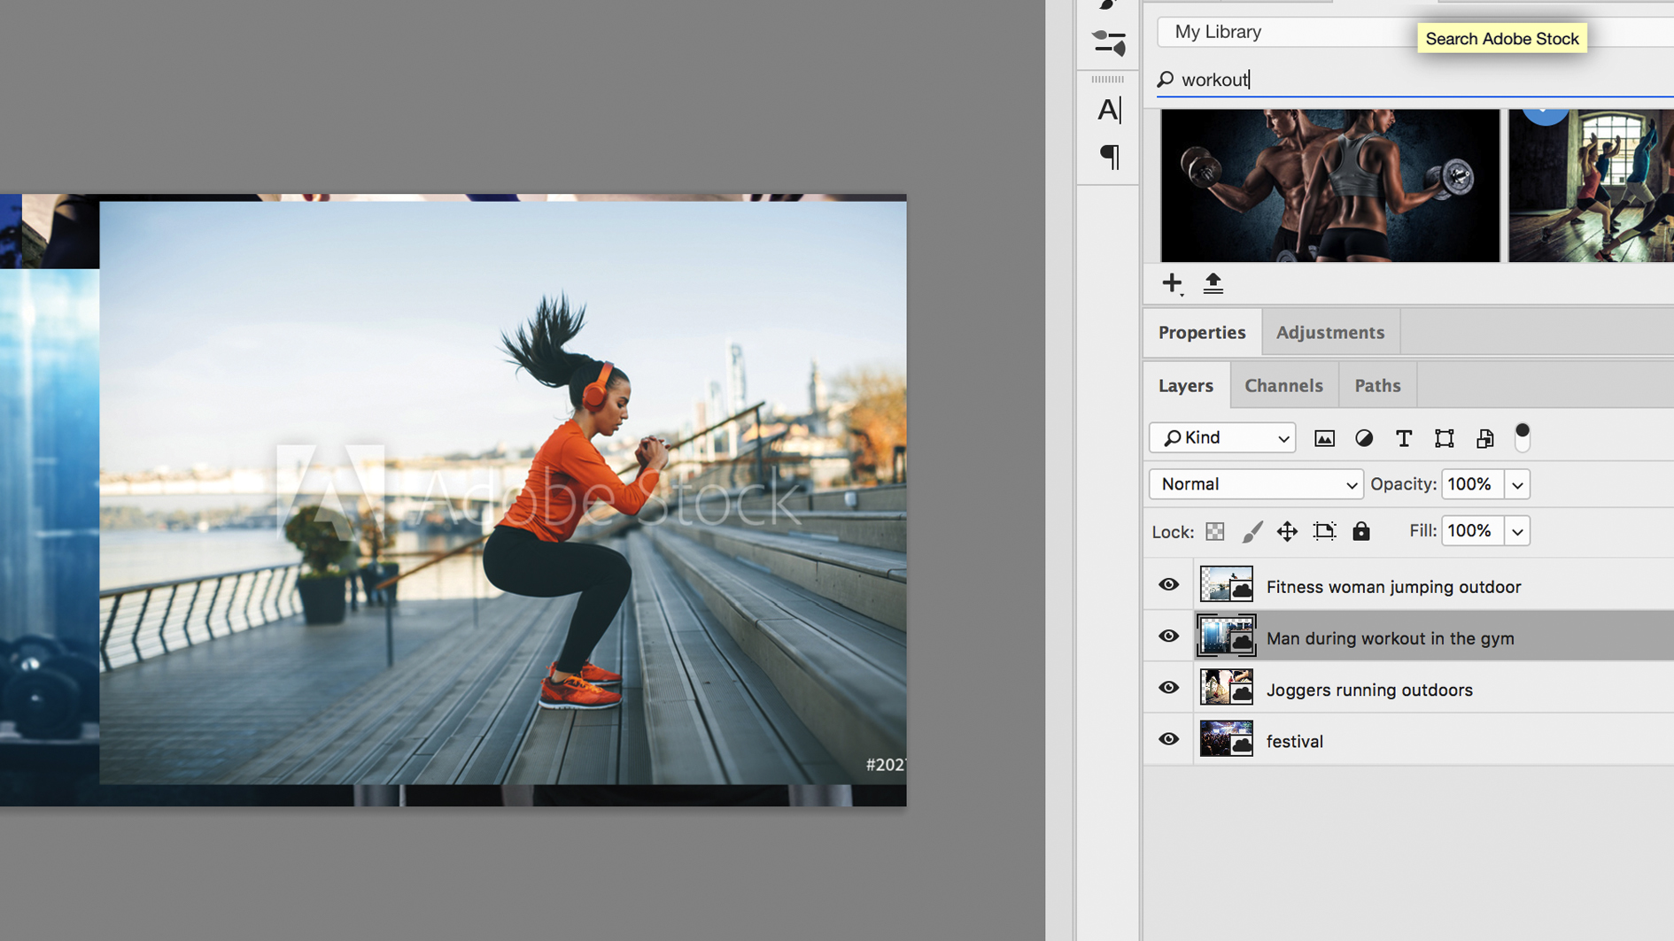Select the group fitness class stock thumbnail
The width and height of the screenshot is (1674, 941).
tap(1591, 185)
